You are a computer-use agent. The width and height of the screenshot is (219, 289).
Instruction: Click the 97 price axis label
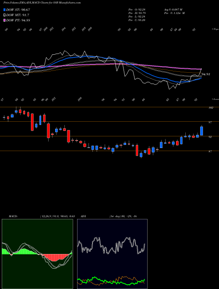(x=210, y=122)
